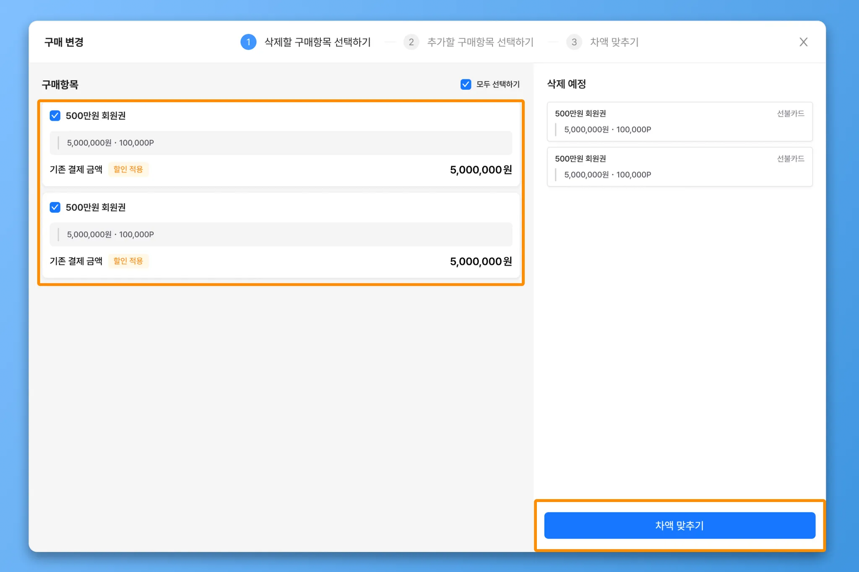
Task: Click second item's 할인 적용 badge
Action: 128,261
